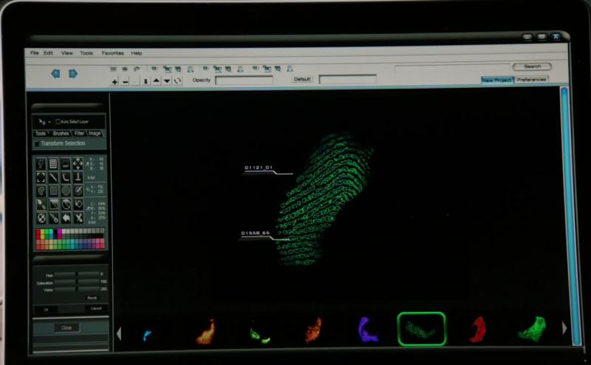Switch to the Preferences tab
This screenshot has height=365, width=591.
pos(531,80)
